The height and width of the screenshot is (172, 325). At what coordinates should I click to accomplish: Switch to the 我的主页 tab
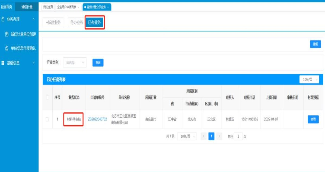click(48, 7)
